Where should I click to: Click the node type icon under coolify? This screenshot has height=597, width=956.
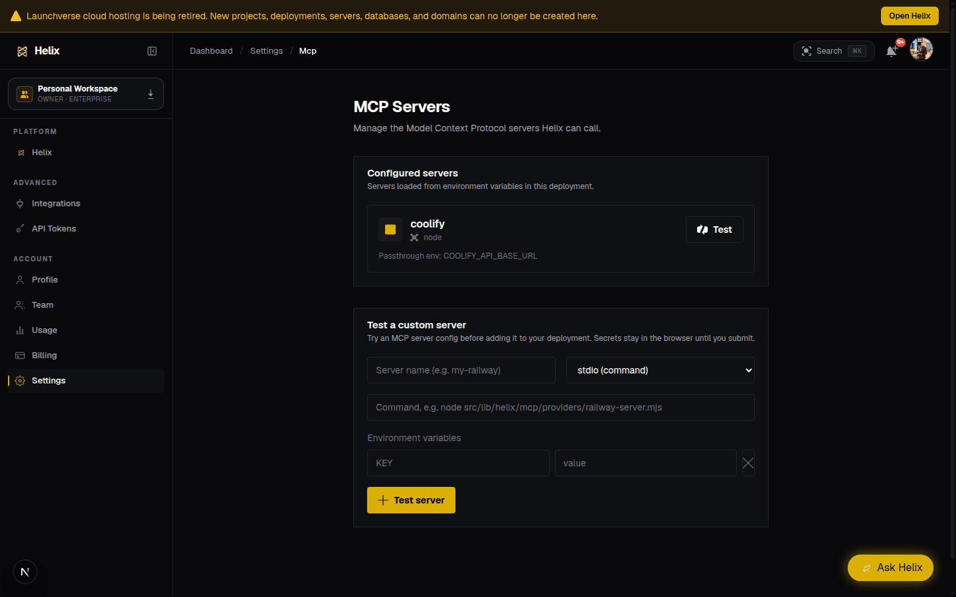click(414, 237)
